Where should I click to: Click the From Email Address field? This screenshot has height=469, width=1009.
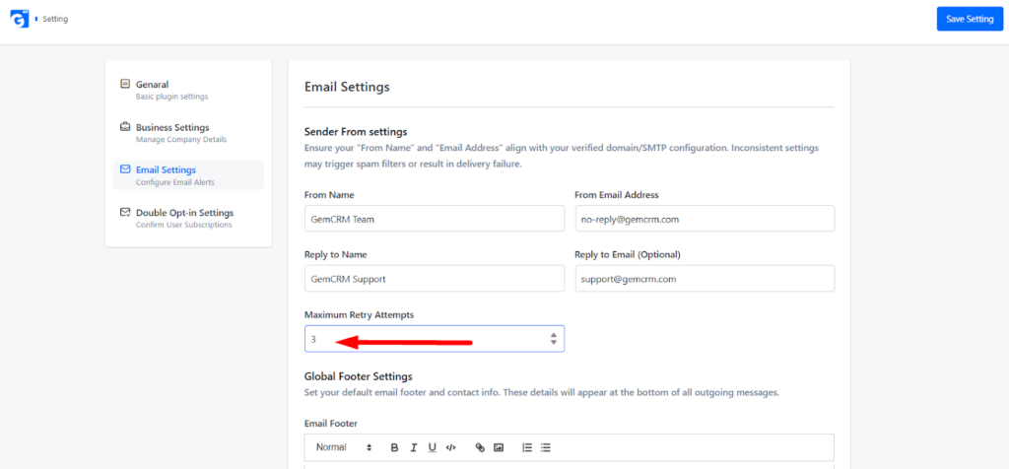pyautogui.click(x=705, y=219)
